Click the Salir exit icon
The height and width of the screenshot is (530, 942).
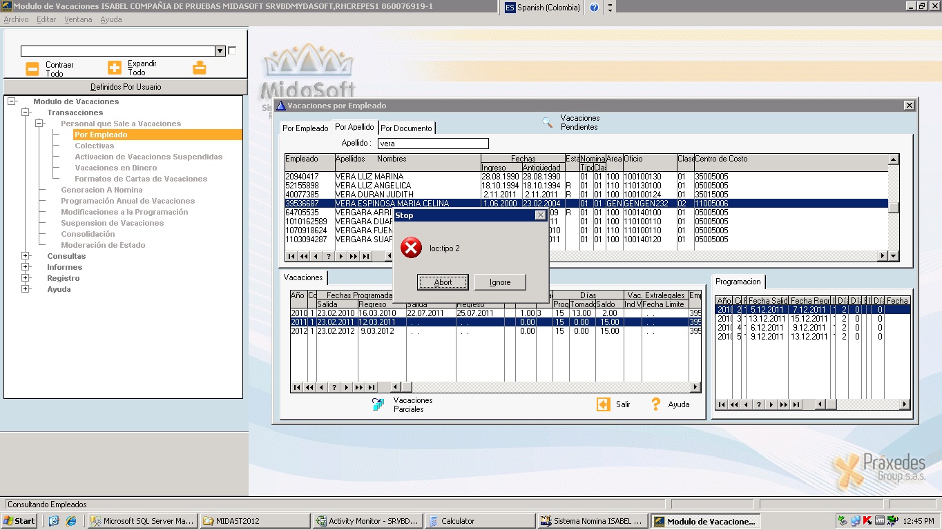click(604, 404)
